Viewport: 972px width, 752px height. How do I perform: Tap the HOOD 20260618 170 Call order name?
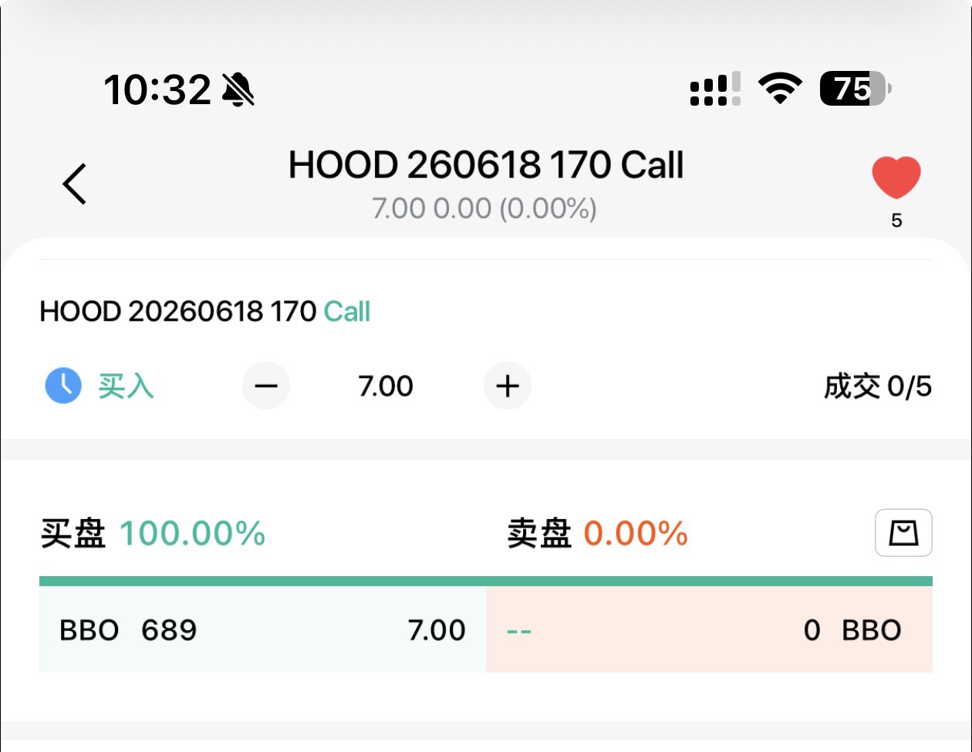click(205, 312)
